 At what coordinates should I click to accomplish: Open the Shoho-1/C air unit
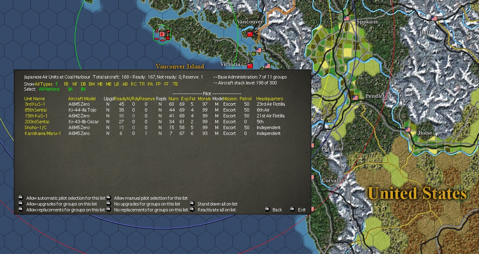tap(36, 127)
